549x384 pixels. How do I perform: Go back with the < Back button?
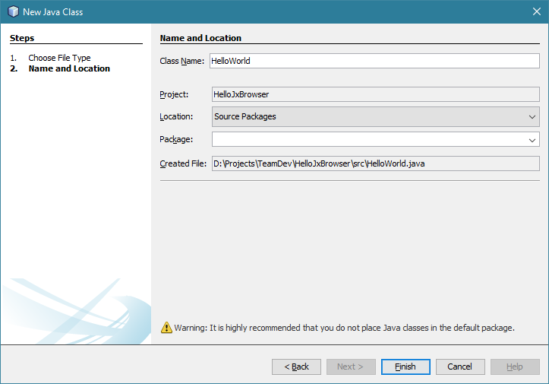coord(296,367)
